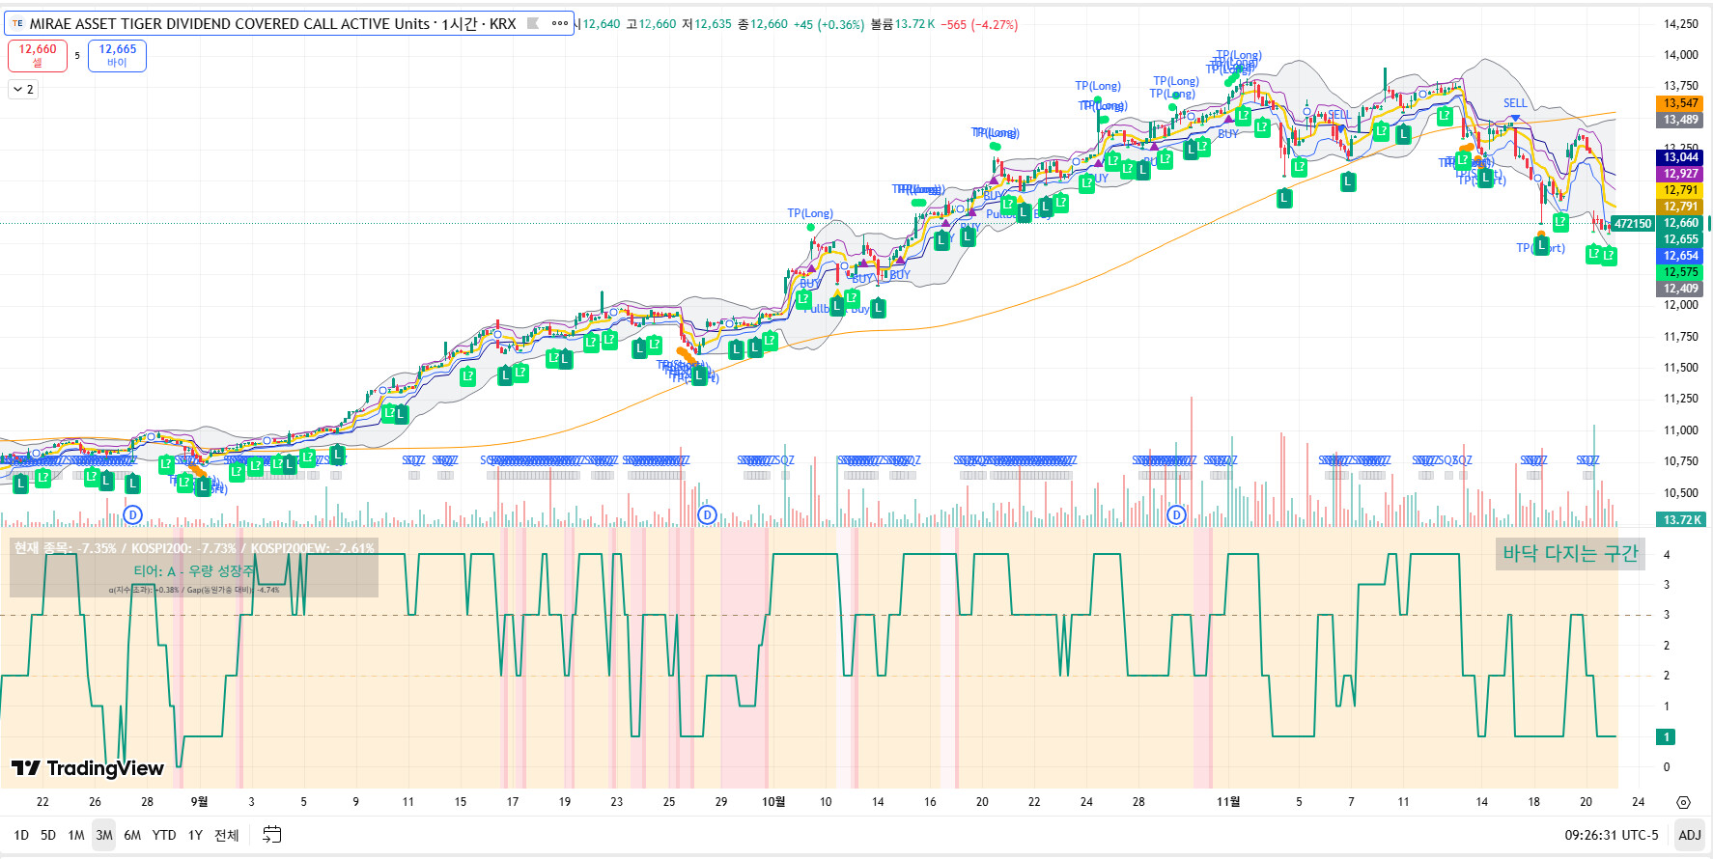Image resolution: width=1713 pixels, height=859 pixels.
Task: Click the dividend 'D' marker near October
Action: point(708,515)
